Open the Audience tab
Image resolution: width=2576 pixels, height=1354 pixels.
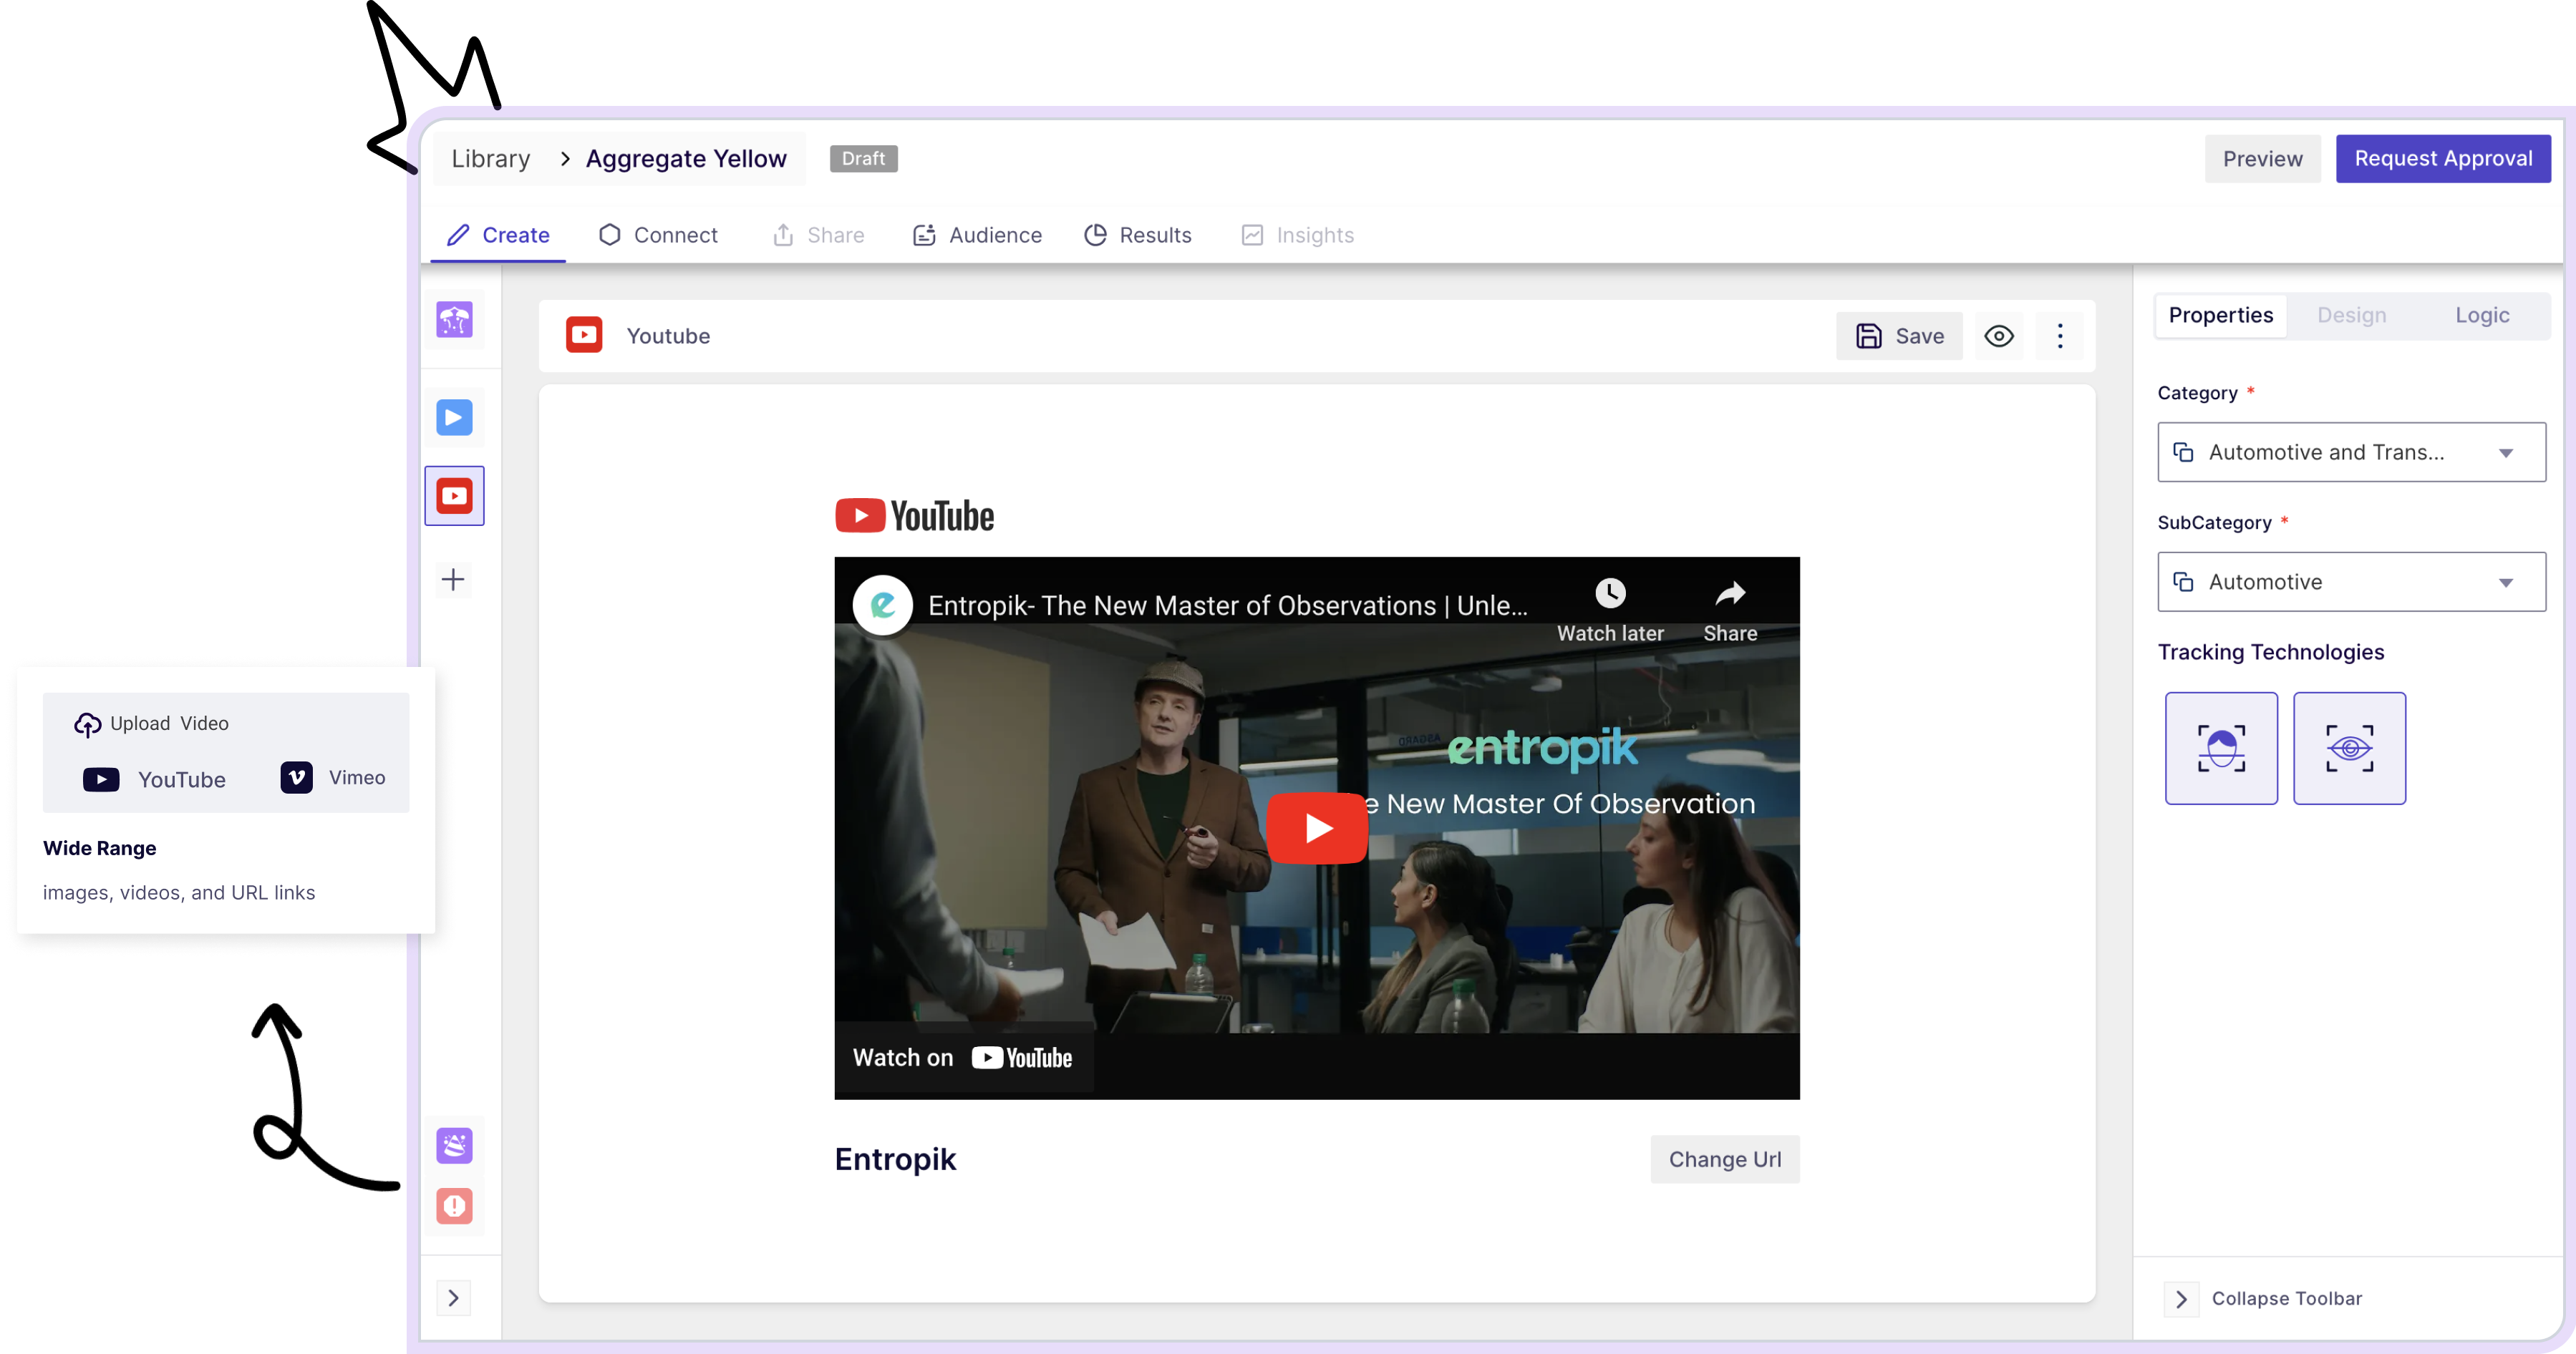tap(977, 235)
